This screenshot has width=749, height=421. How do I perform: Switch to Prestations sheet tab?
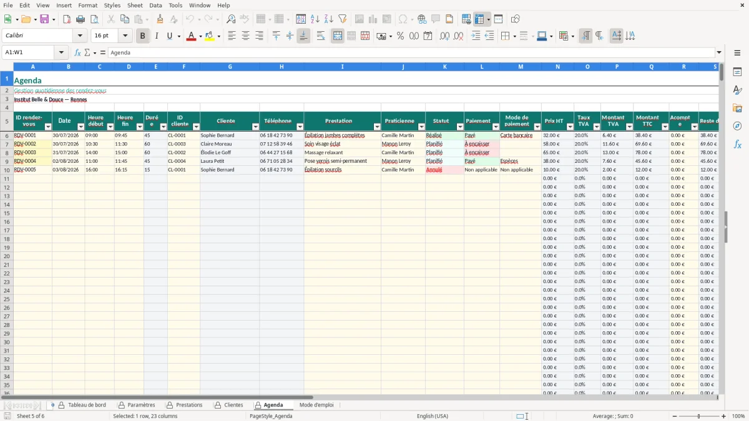[x=184, y=405]
